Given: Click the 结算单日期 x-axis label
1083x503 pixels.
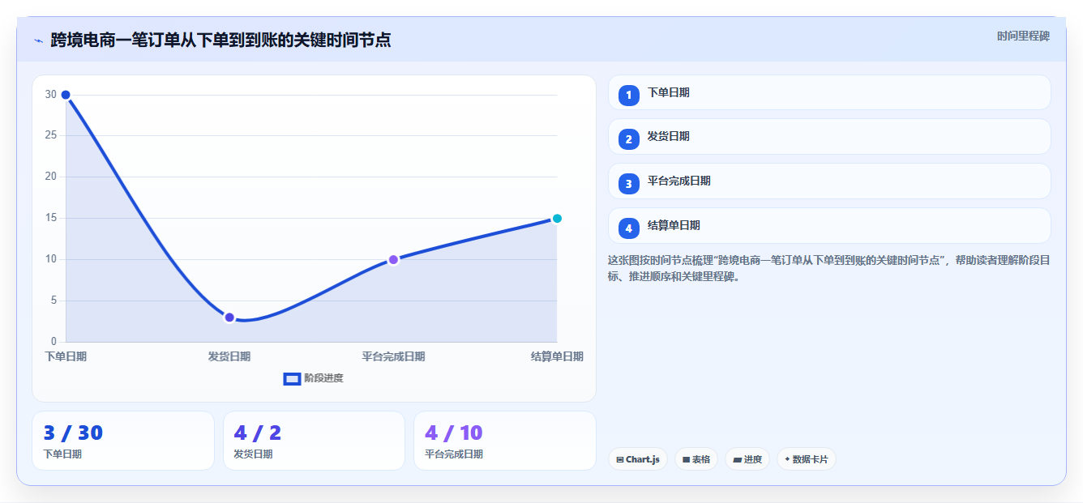Looking at the screenshot, I should pyautogui.click(x=557, y=356).
